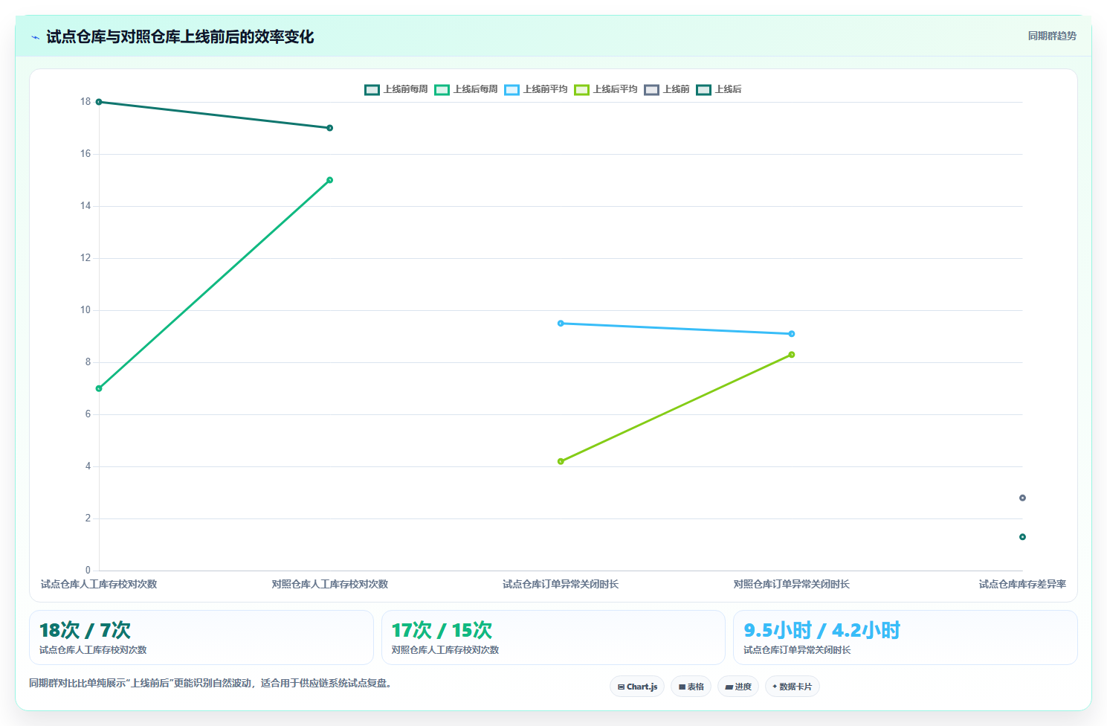Image resolution: width=1107 pixels, height=726 pixels.
Task: Click the 18次 / 7次 stat value
Action: click(x=85, y=630)
